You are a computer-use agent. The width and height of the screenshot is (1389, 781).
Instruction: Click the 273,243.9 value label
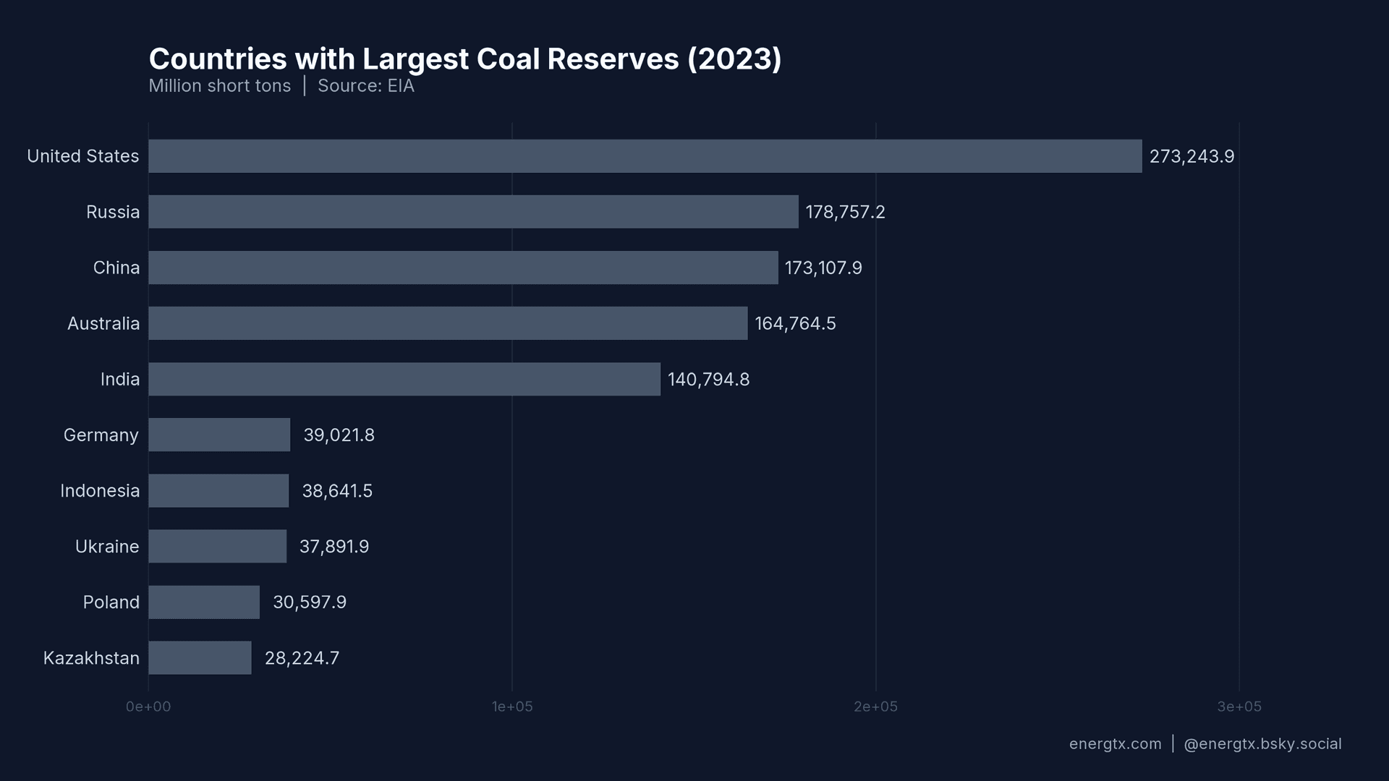point(1192,155)
